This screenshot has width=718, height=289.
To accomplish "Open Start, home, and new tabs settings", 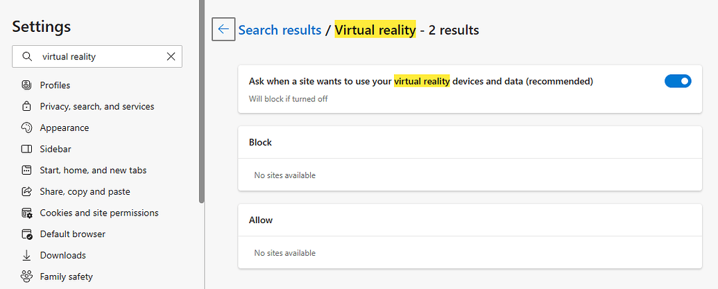I will [x=93, y=170].
